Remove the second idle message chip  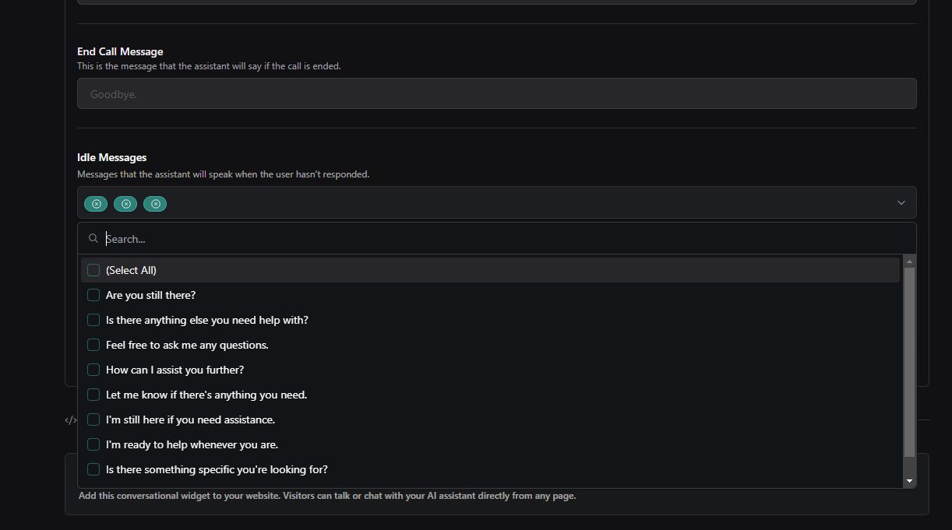point(126,204)
